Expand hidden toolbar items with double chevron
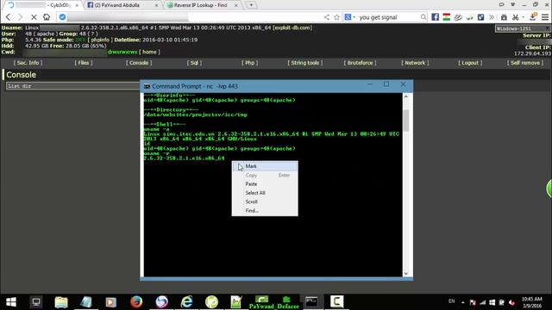552x310 pixels. click(492, 17)
